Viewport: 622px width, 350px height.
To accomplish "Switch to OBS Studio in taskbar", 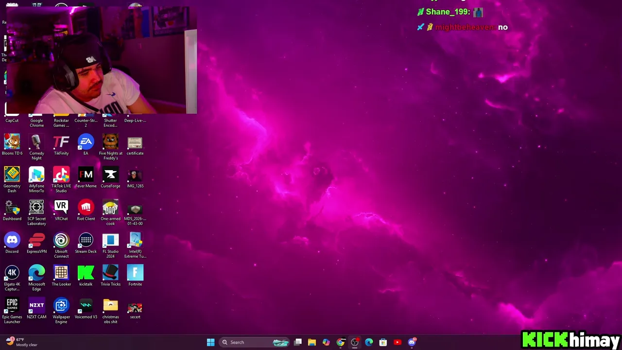I will click(355, 342).
